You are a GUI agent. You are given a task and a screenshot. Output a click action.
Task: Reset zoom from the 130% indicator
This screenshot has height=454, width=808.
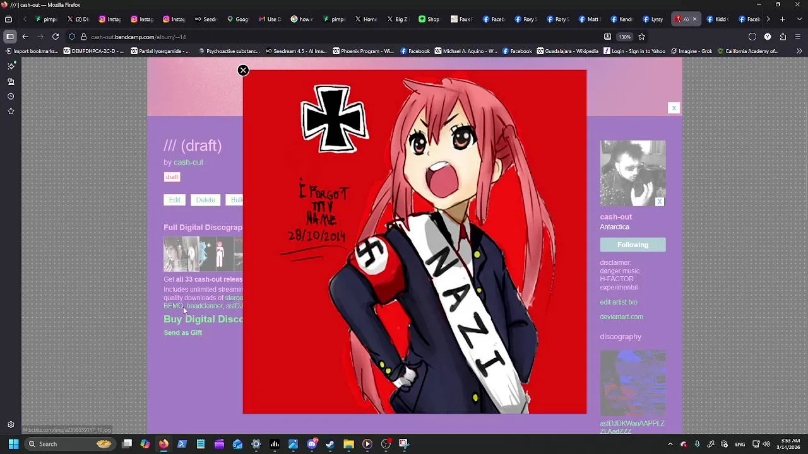pos(624,37)
